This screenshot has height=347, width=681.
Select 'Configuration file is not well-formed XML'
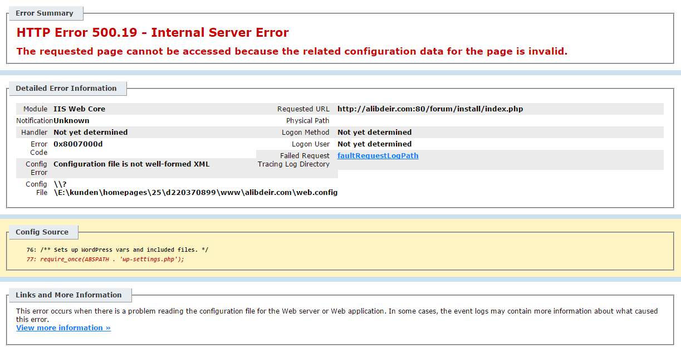[131, 164]
